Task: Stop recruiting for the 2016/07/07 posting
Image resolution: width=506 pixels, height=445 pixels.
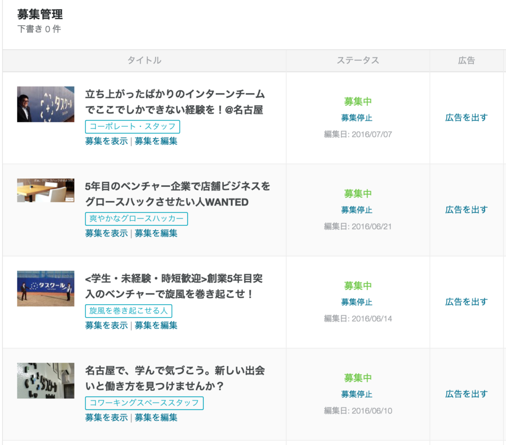Action: coord(357,118)
